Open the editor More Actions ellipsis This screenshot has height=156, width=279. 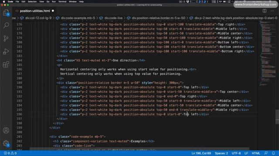[272, 11]
